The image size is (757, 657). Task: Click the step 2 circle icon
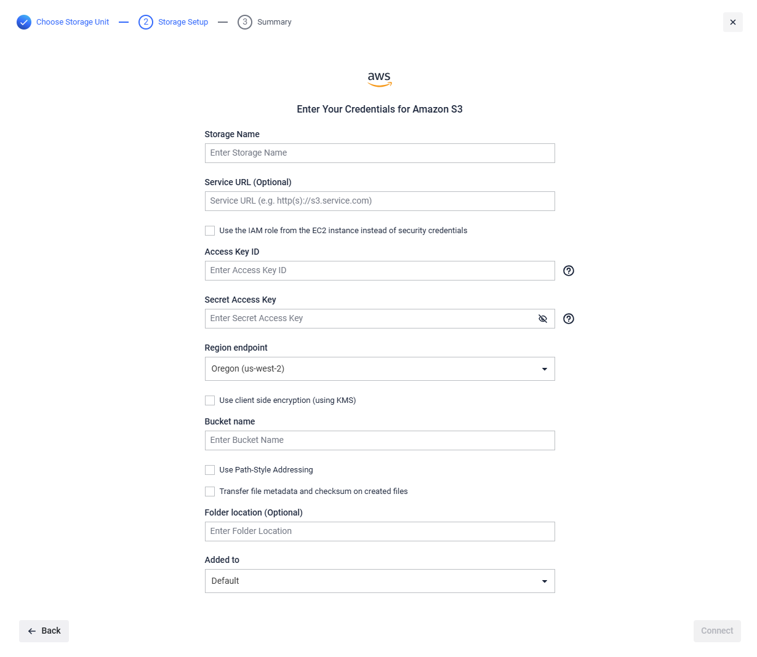pos(146,22)
